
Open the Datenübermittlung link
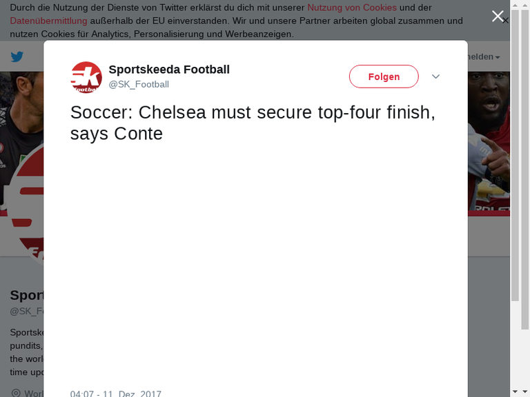click(x=48, y=21)
